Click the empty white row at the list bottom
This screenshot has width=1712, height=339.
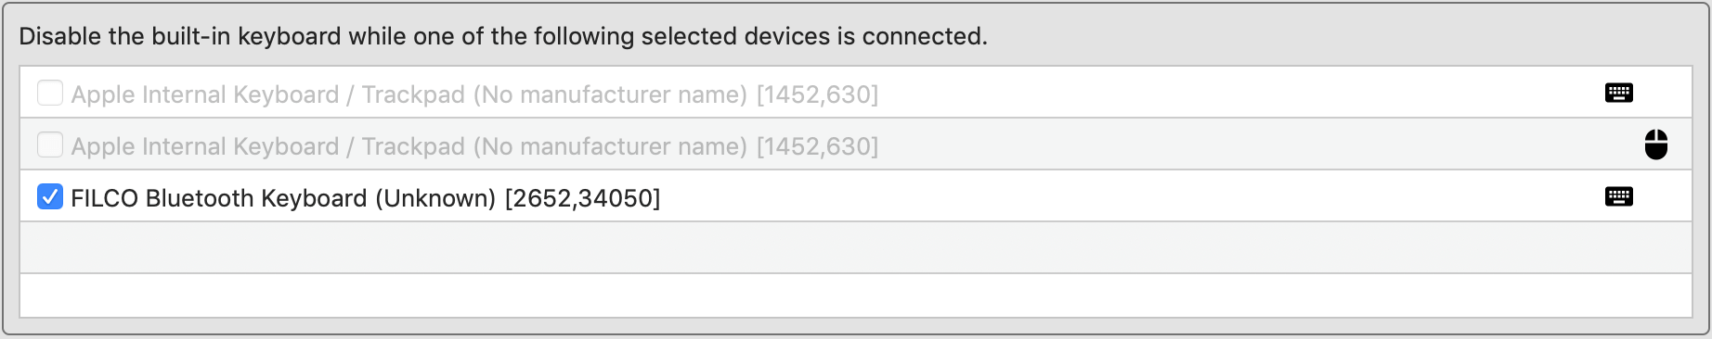[x=856, y=295]
